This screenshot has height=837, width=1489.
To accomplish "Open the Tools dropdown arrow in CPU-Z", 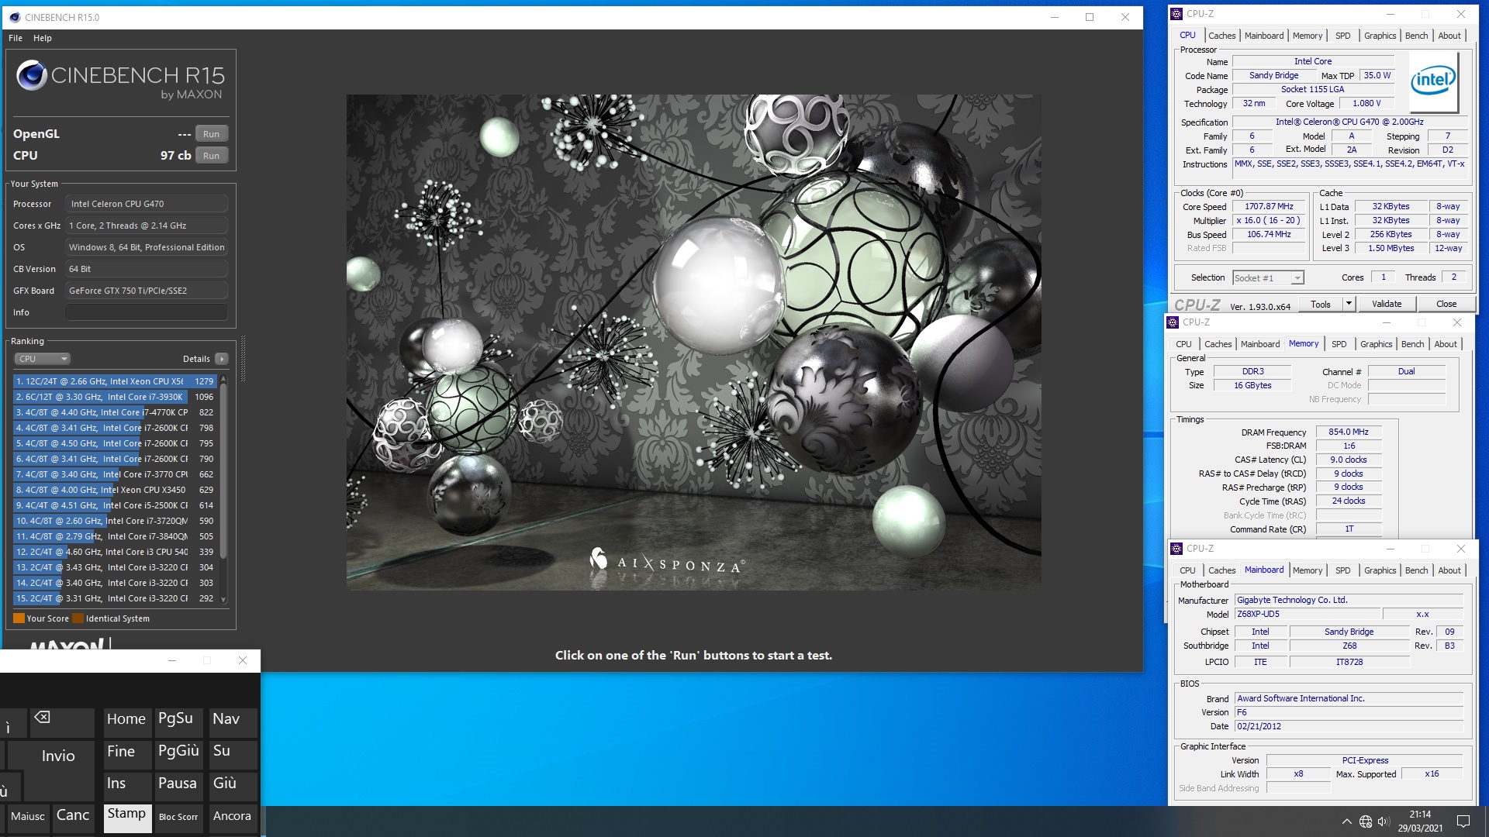I will [1349, 305].
